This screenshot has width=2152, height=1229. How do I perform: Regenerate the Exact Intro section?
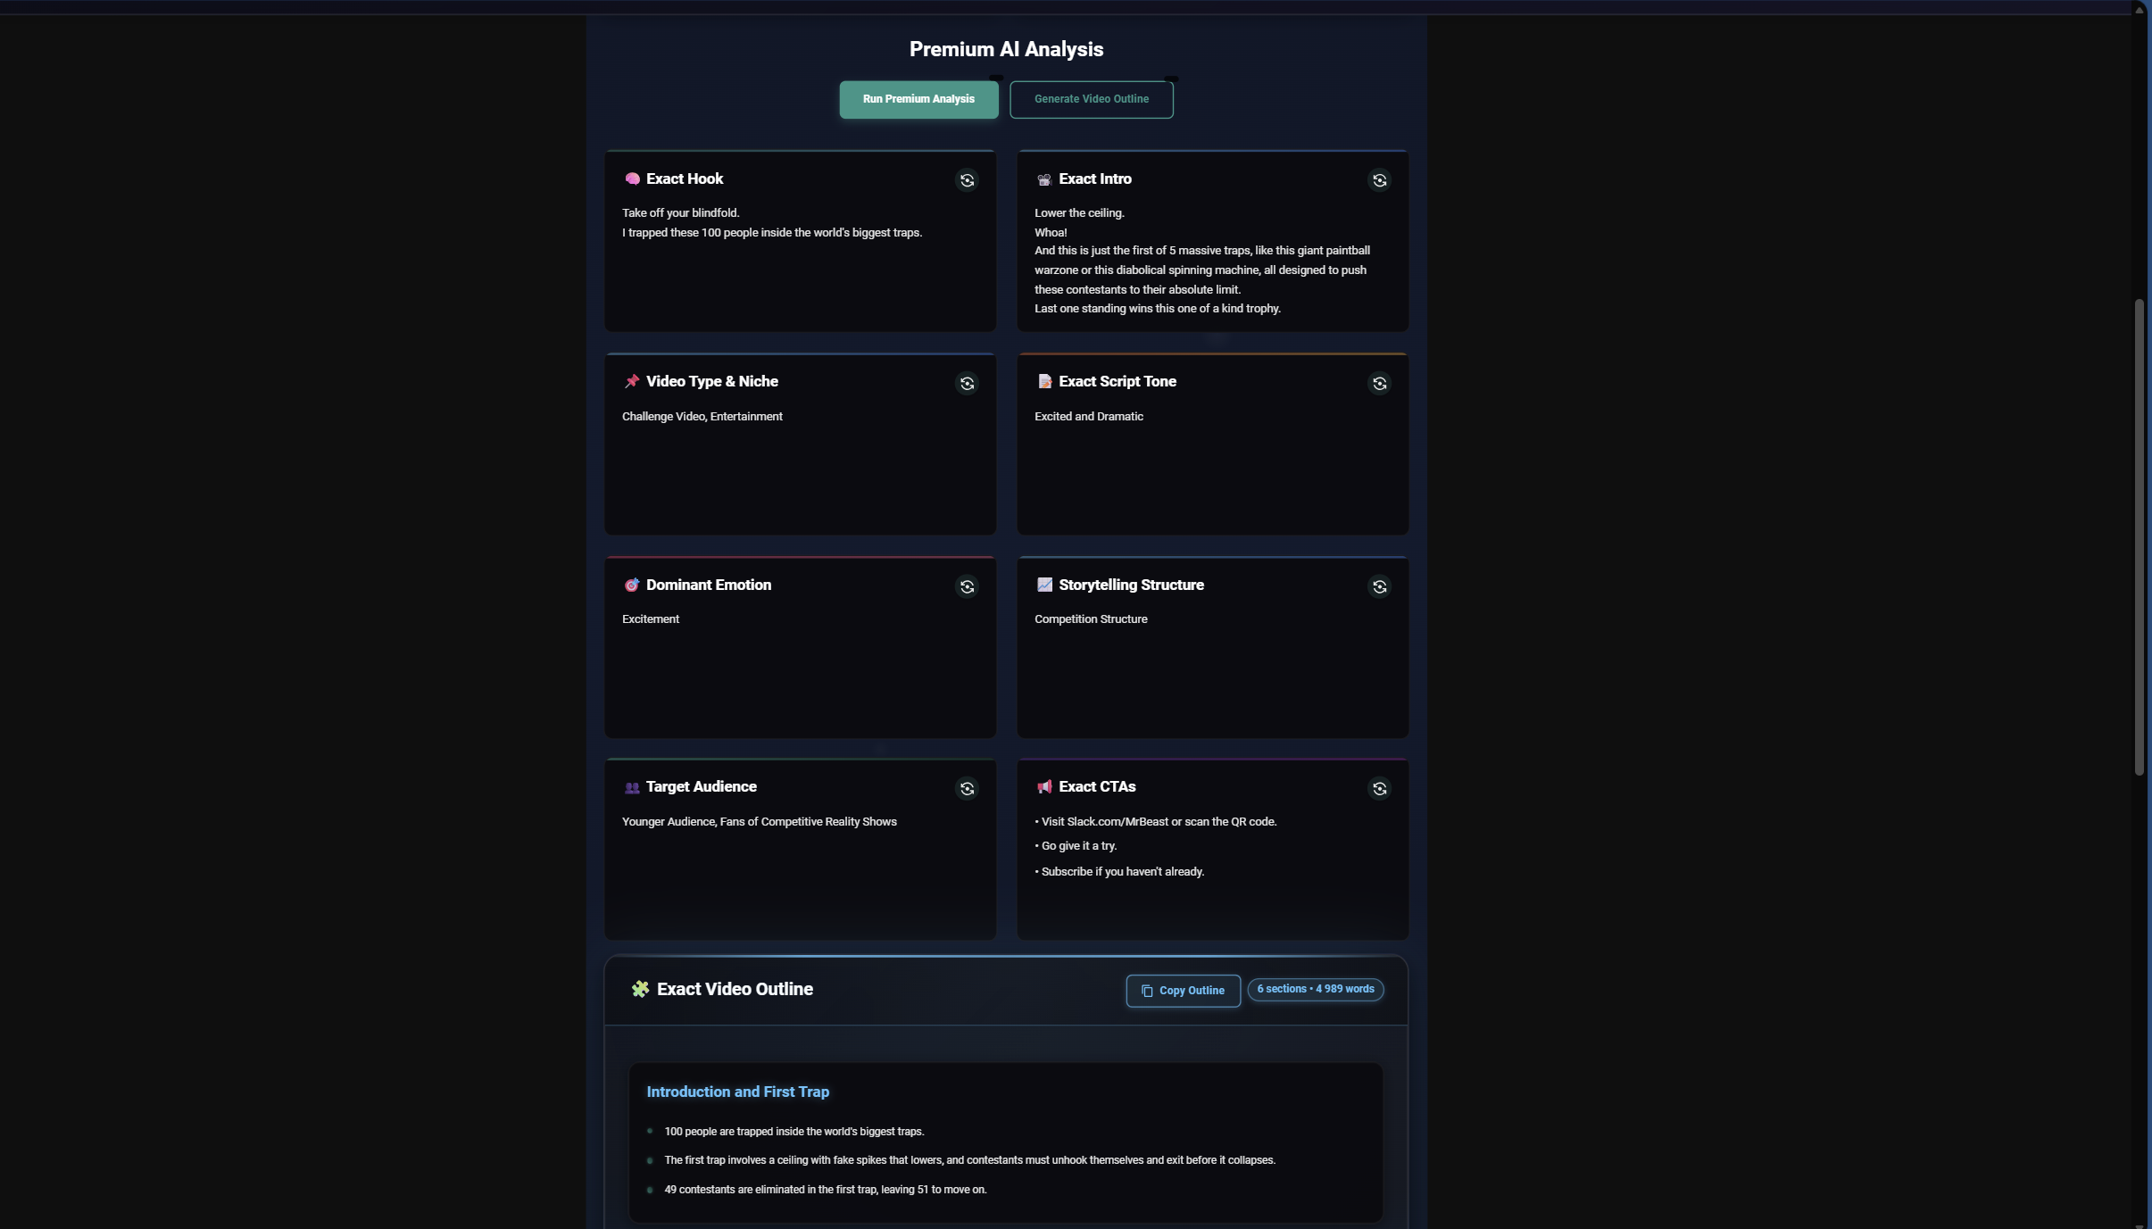click(x=1380, y=179)
